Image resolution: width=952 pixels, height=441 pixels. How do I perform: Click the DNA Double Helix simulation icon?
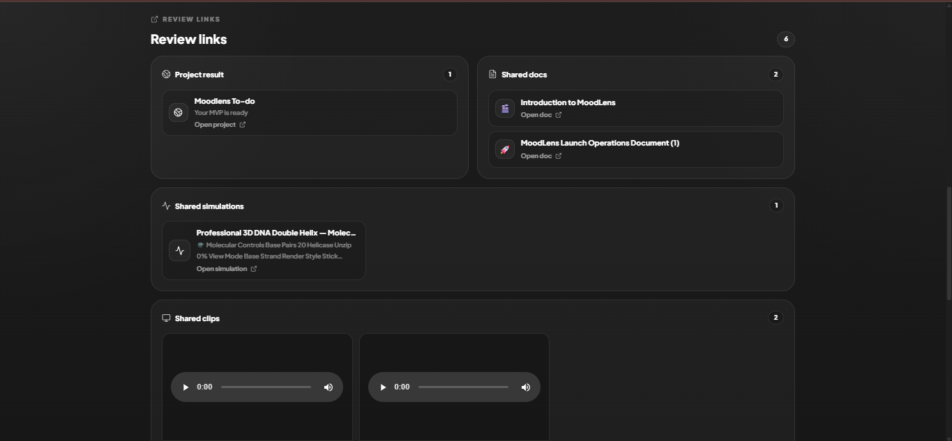click(x=179, y=251)
